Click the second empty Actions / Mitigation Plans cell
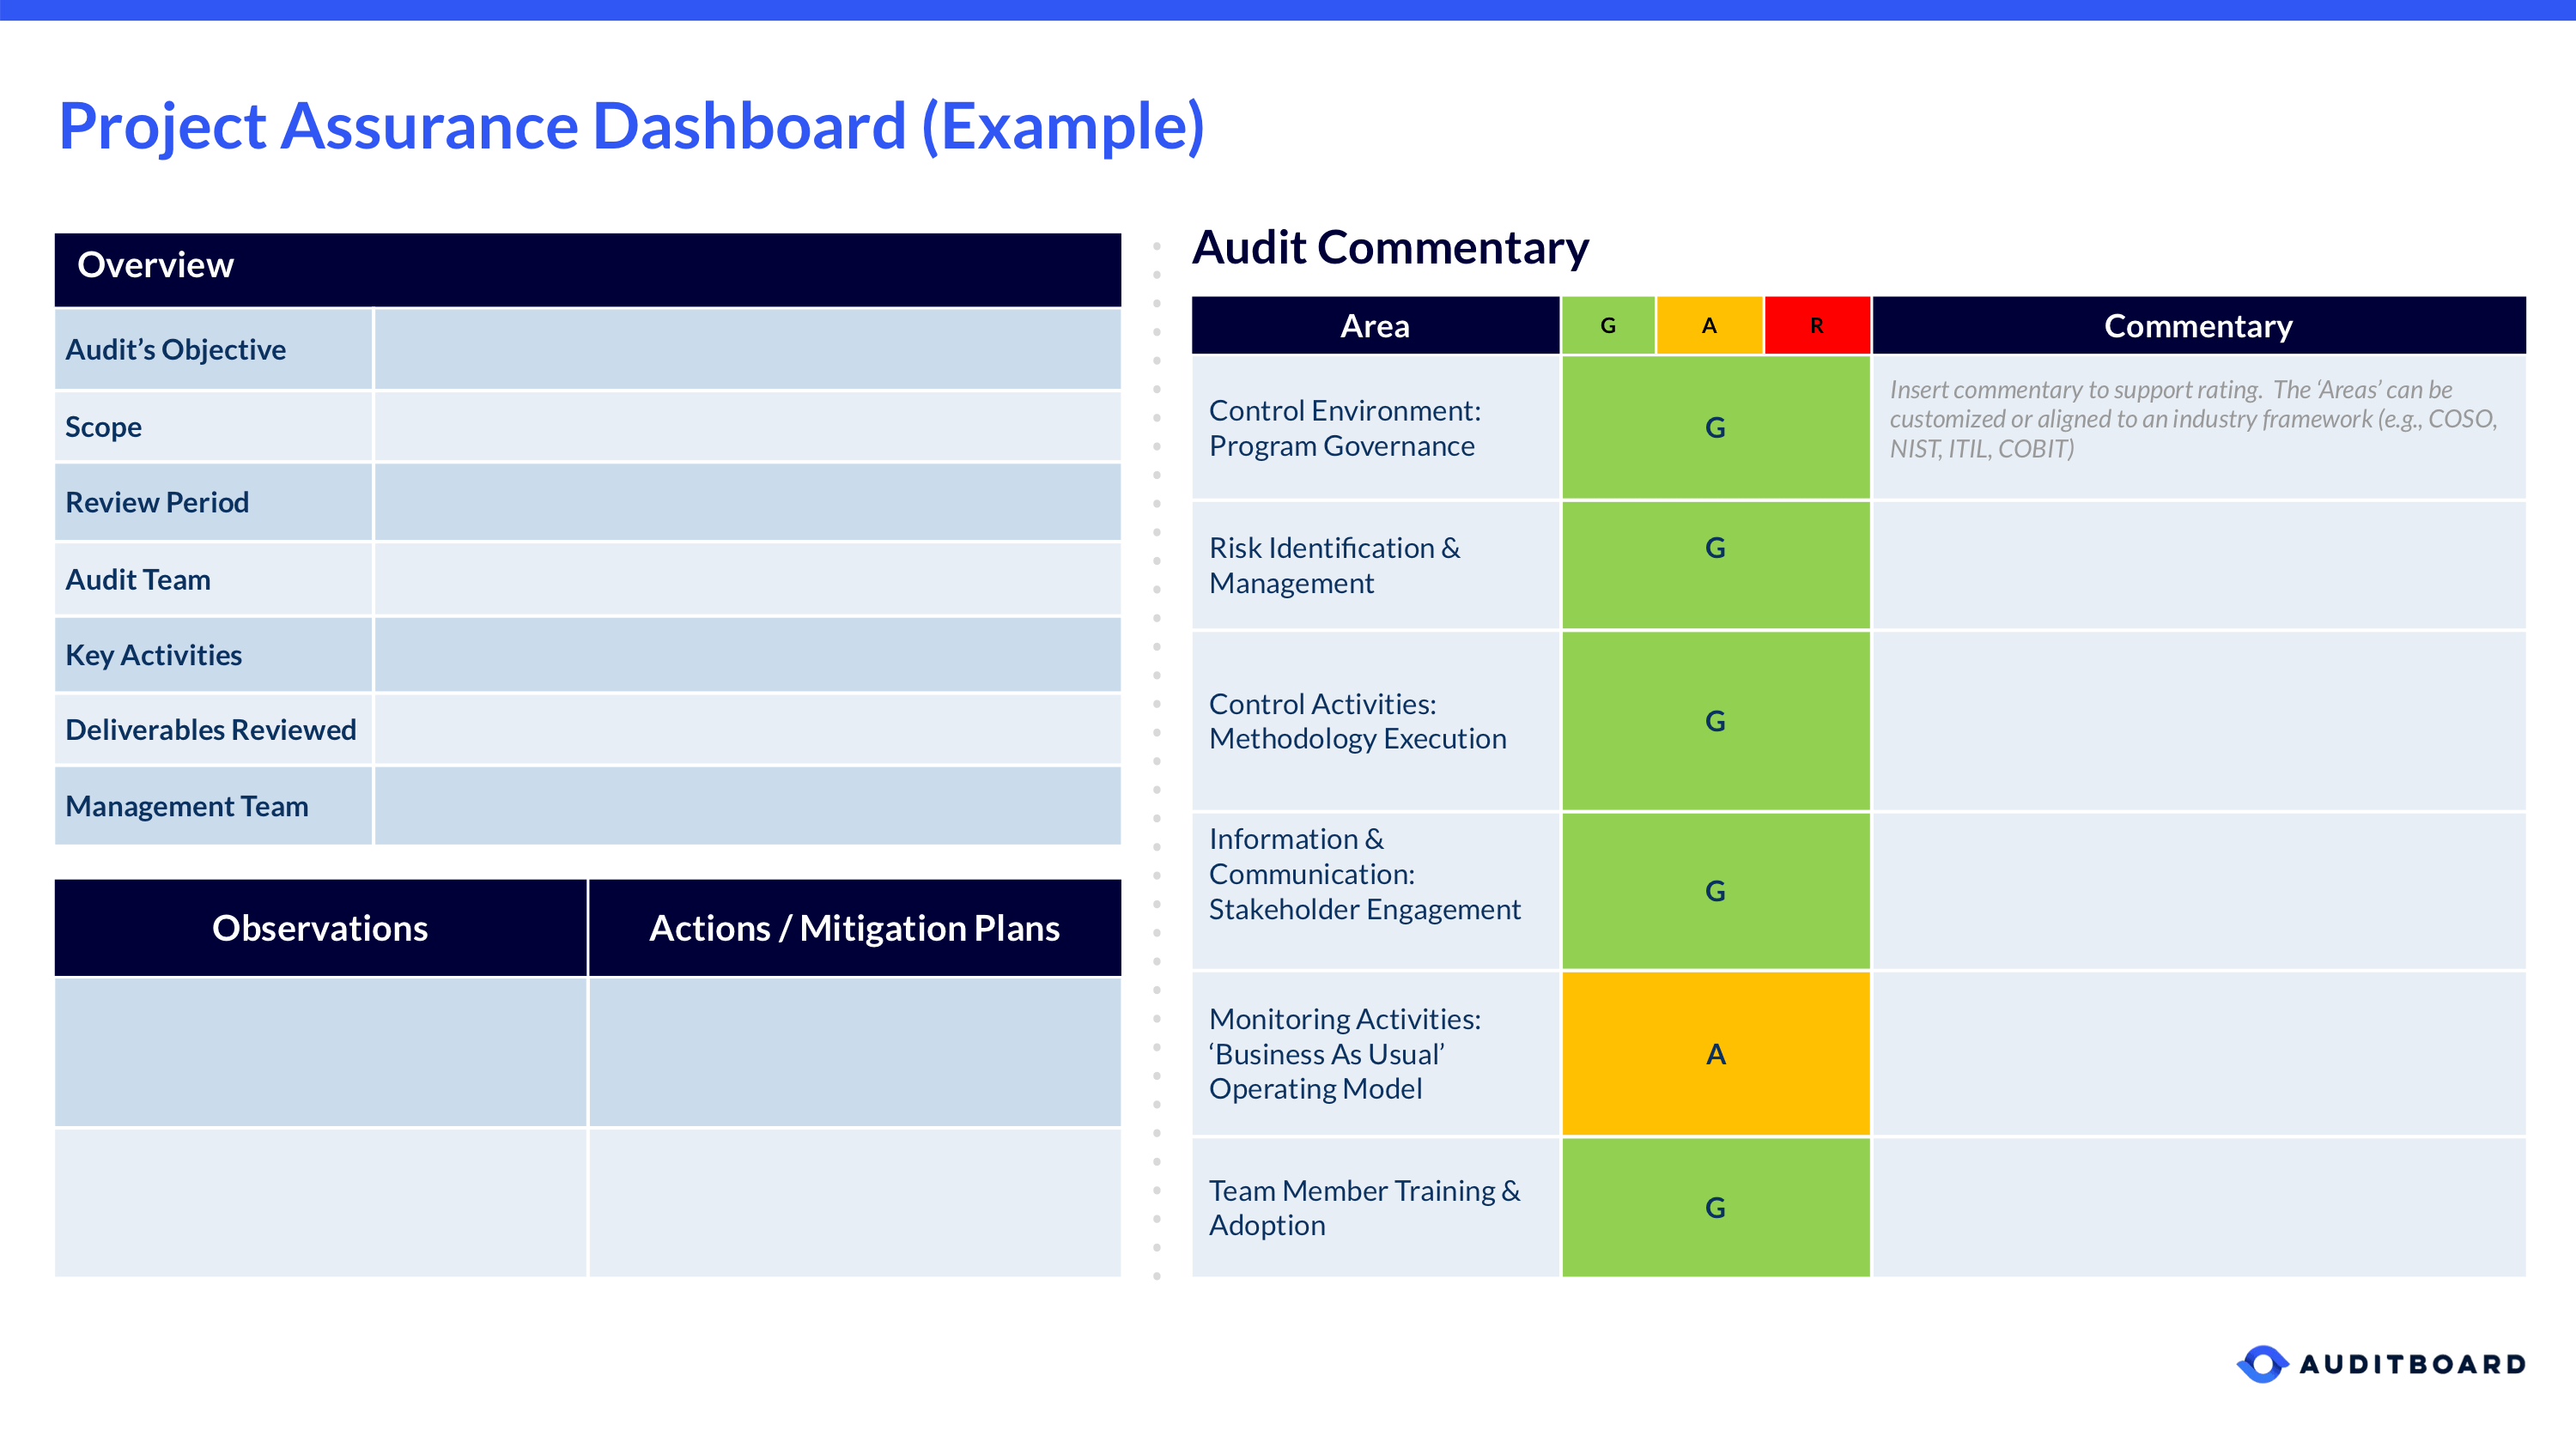The image size is (2576, 1448). click(x=855, y=1203)
